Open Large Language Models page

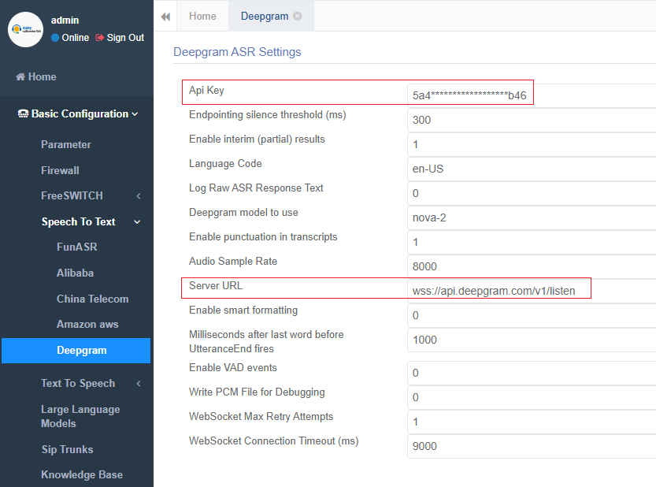click(x=81, y=416)
